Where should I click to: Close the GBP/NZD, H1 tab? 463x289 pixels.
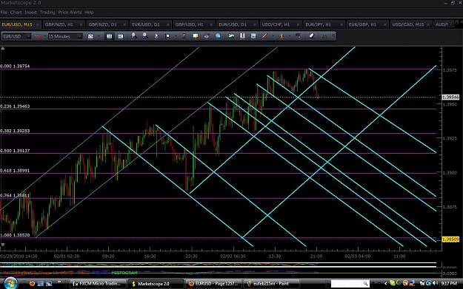point(81,24)
